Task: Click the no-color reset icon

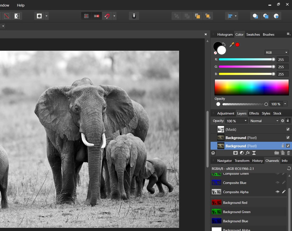Action: pyautogui.click(x=215, y=53)
